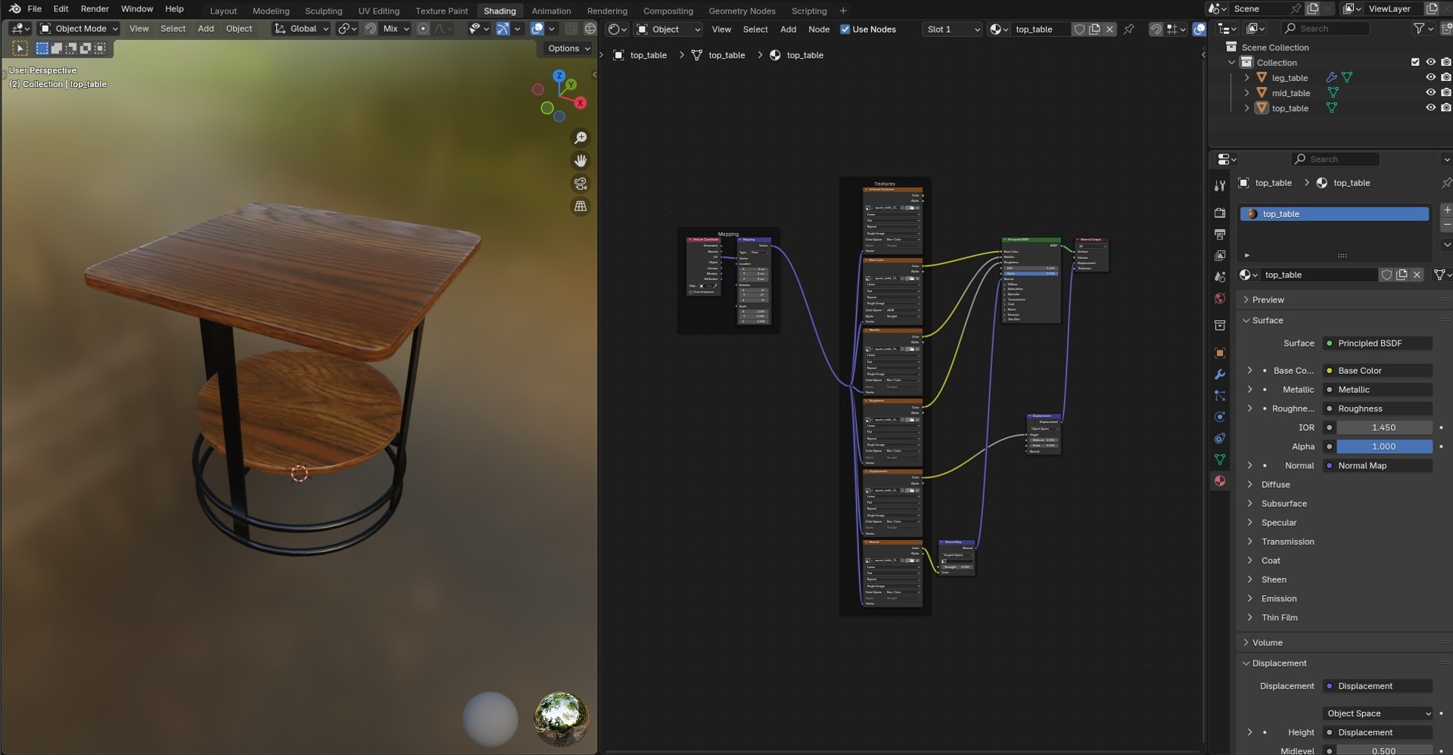This screenshot has width=1453, height=755.
Task: Open the Material properties tab
Action: [x=1220, y=480]
